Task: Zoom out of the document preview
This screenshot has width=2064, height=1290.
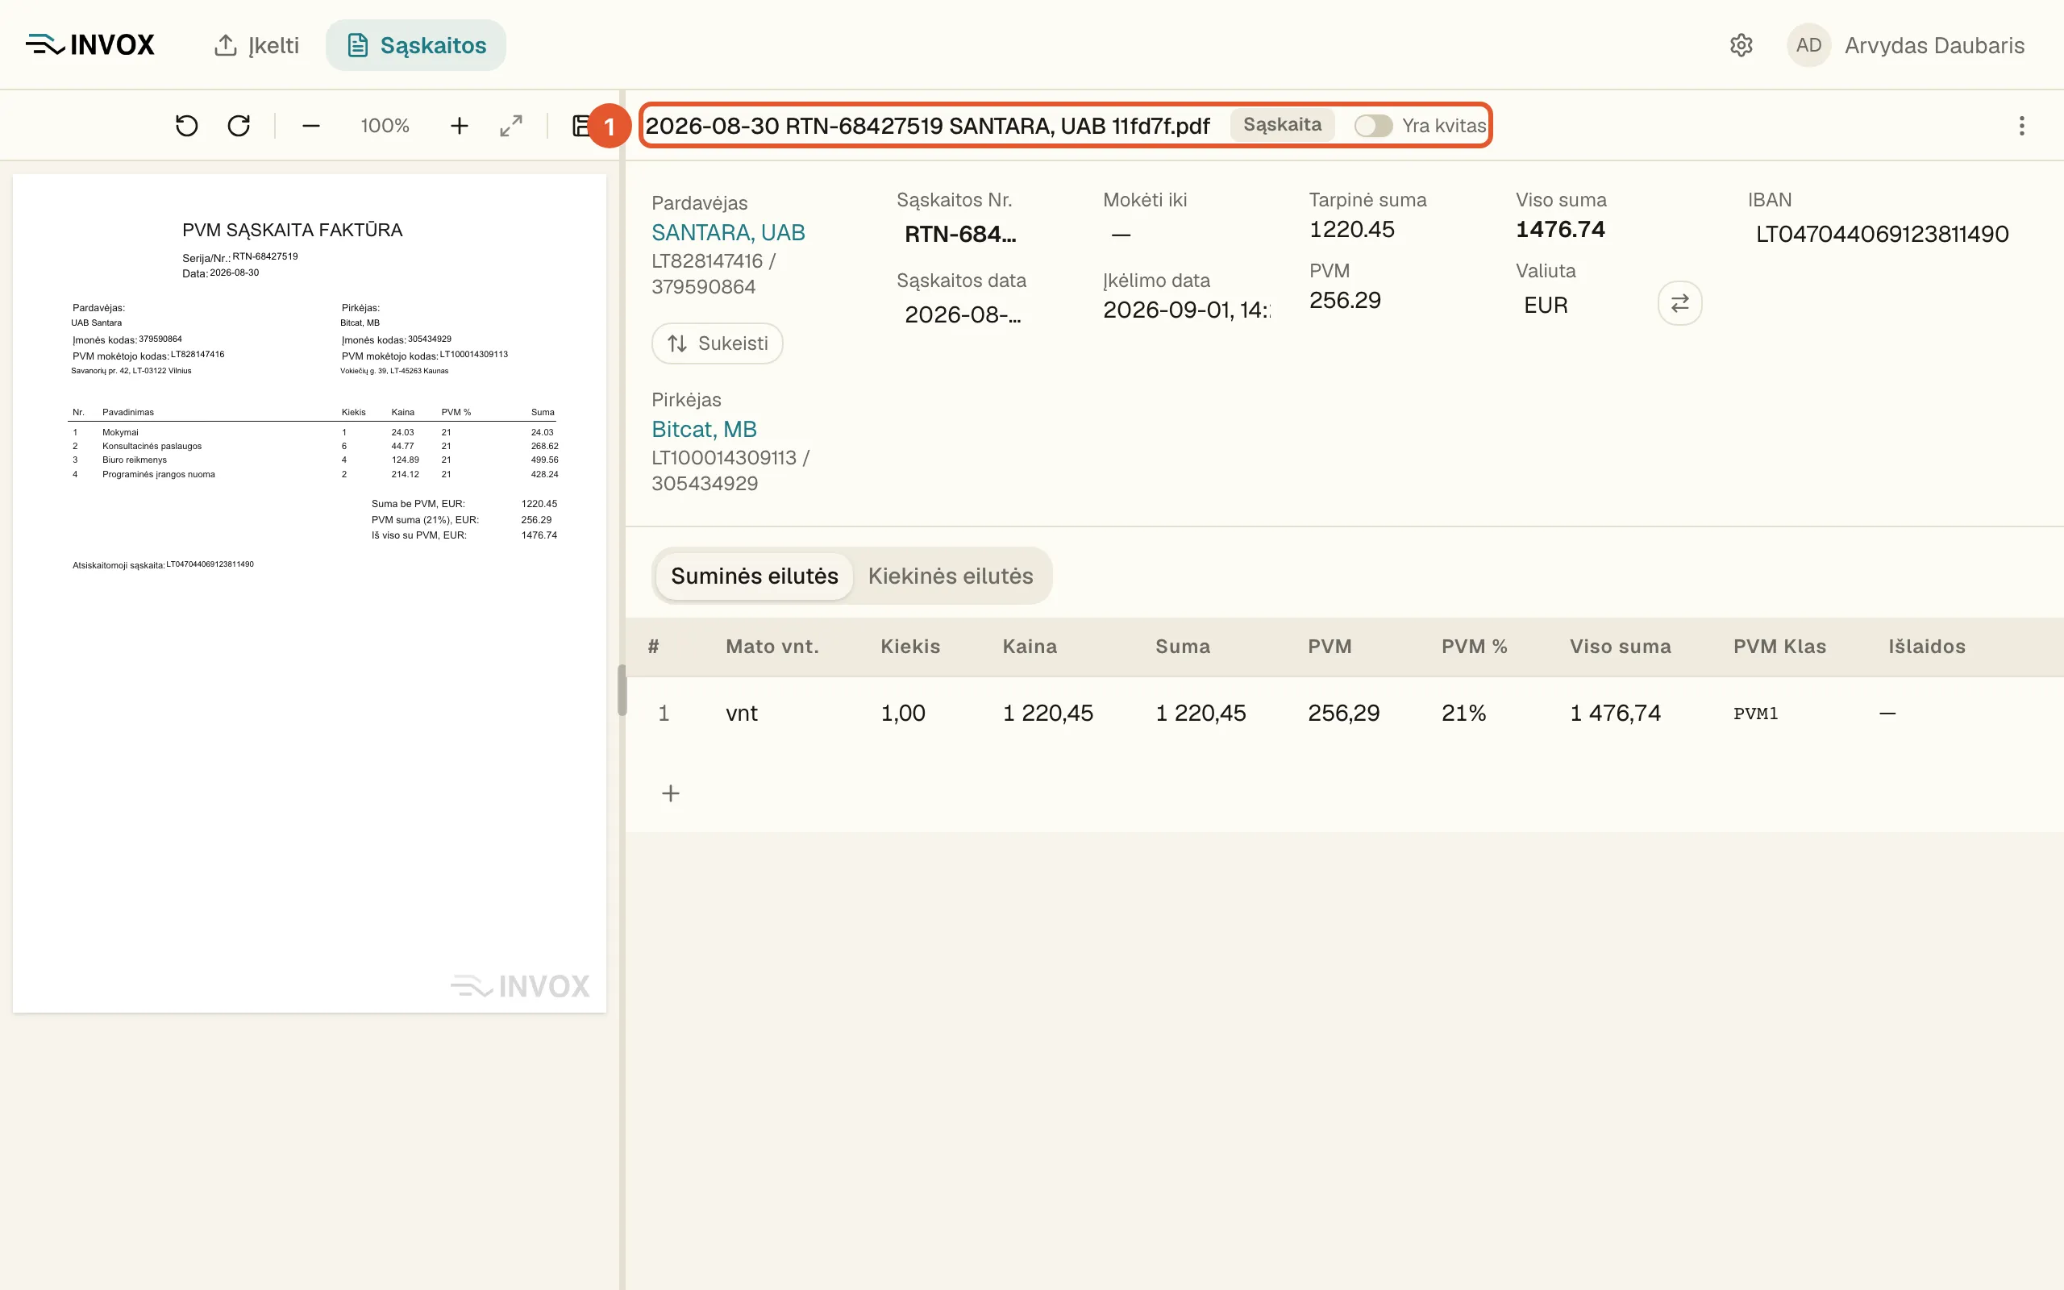Action: pyautogui.click(x=310, y=127)
